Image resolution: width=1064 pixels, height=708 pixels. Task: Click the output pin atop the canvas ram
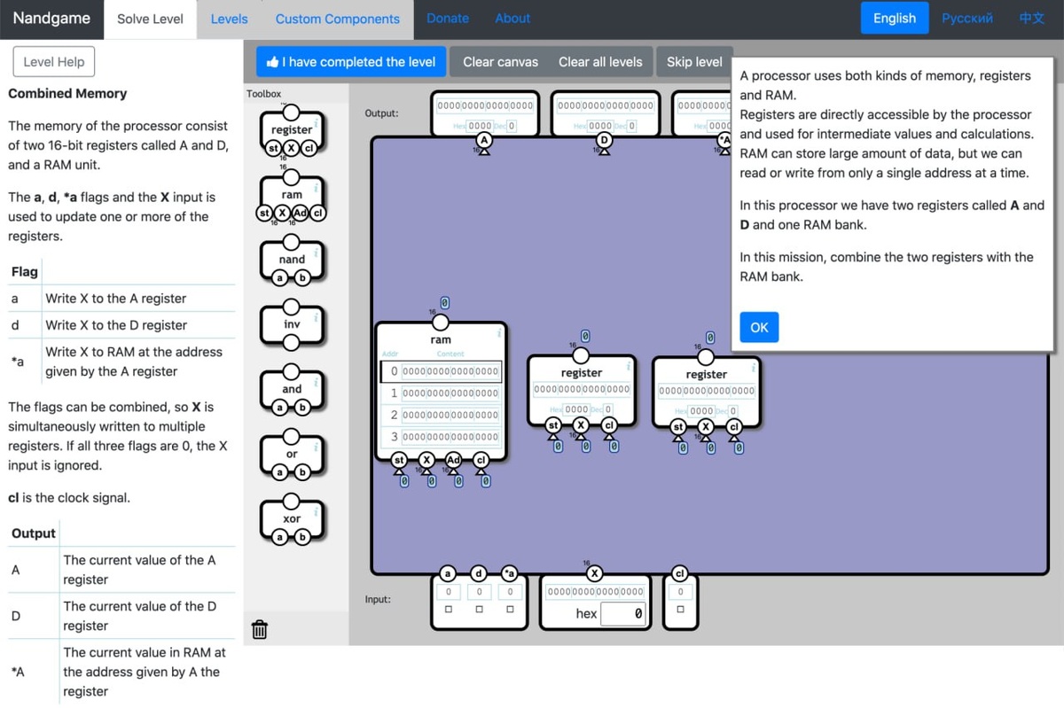click(x=442, y=323)
